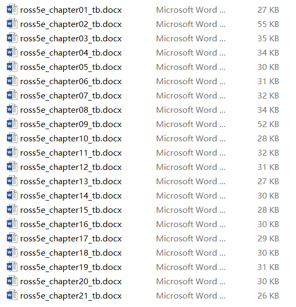Click the Word icon of ross5e_chapter01_tb.docx
296x307 pixels.
pyautogui.click(x=12, y=10)
